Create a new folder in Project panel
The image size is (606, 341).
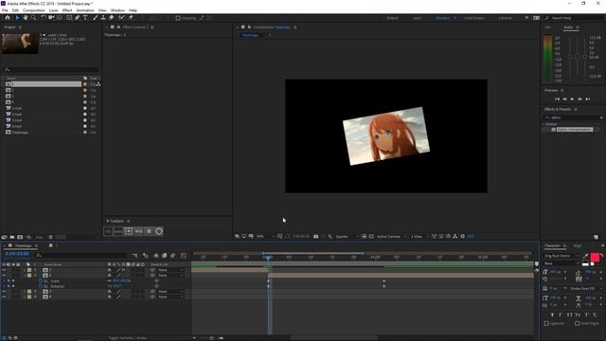point(12,237)
